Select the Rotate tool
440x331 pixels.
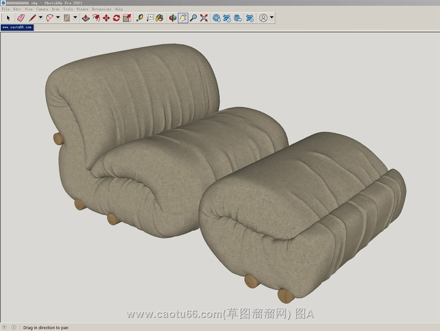pyautogui.click(x=116, y=18)
